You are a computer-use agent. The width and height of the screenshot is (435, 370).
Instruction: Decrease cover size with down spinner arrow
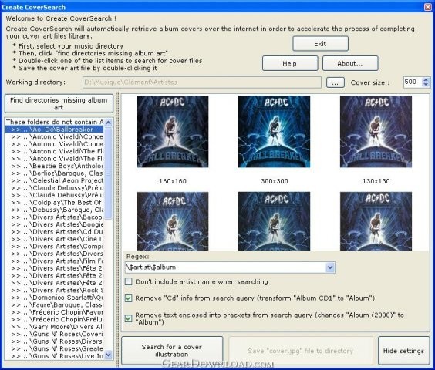coord(426,85)
